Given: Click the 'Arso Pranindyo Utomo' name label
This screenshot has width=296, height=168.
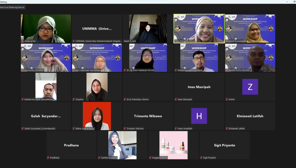Looking at the screenshot, I should click(138, 100).
